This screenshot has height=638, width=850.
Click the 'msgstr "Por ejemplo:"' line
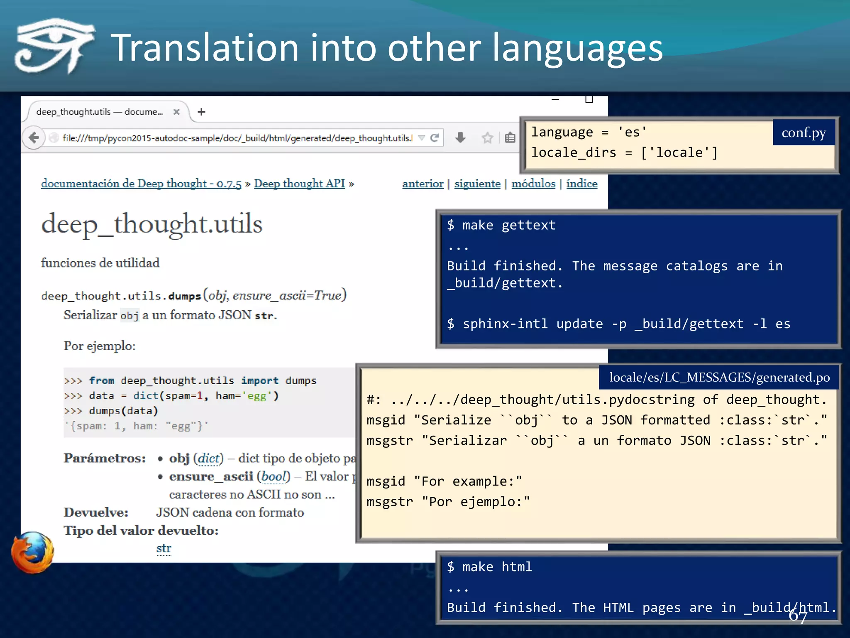pos(448,502)
